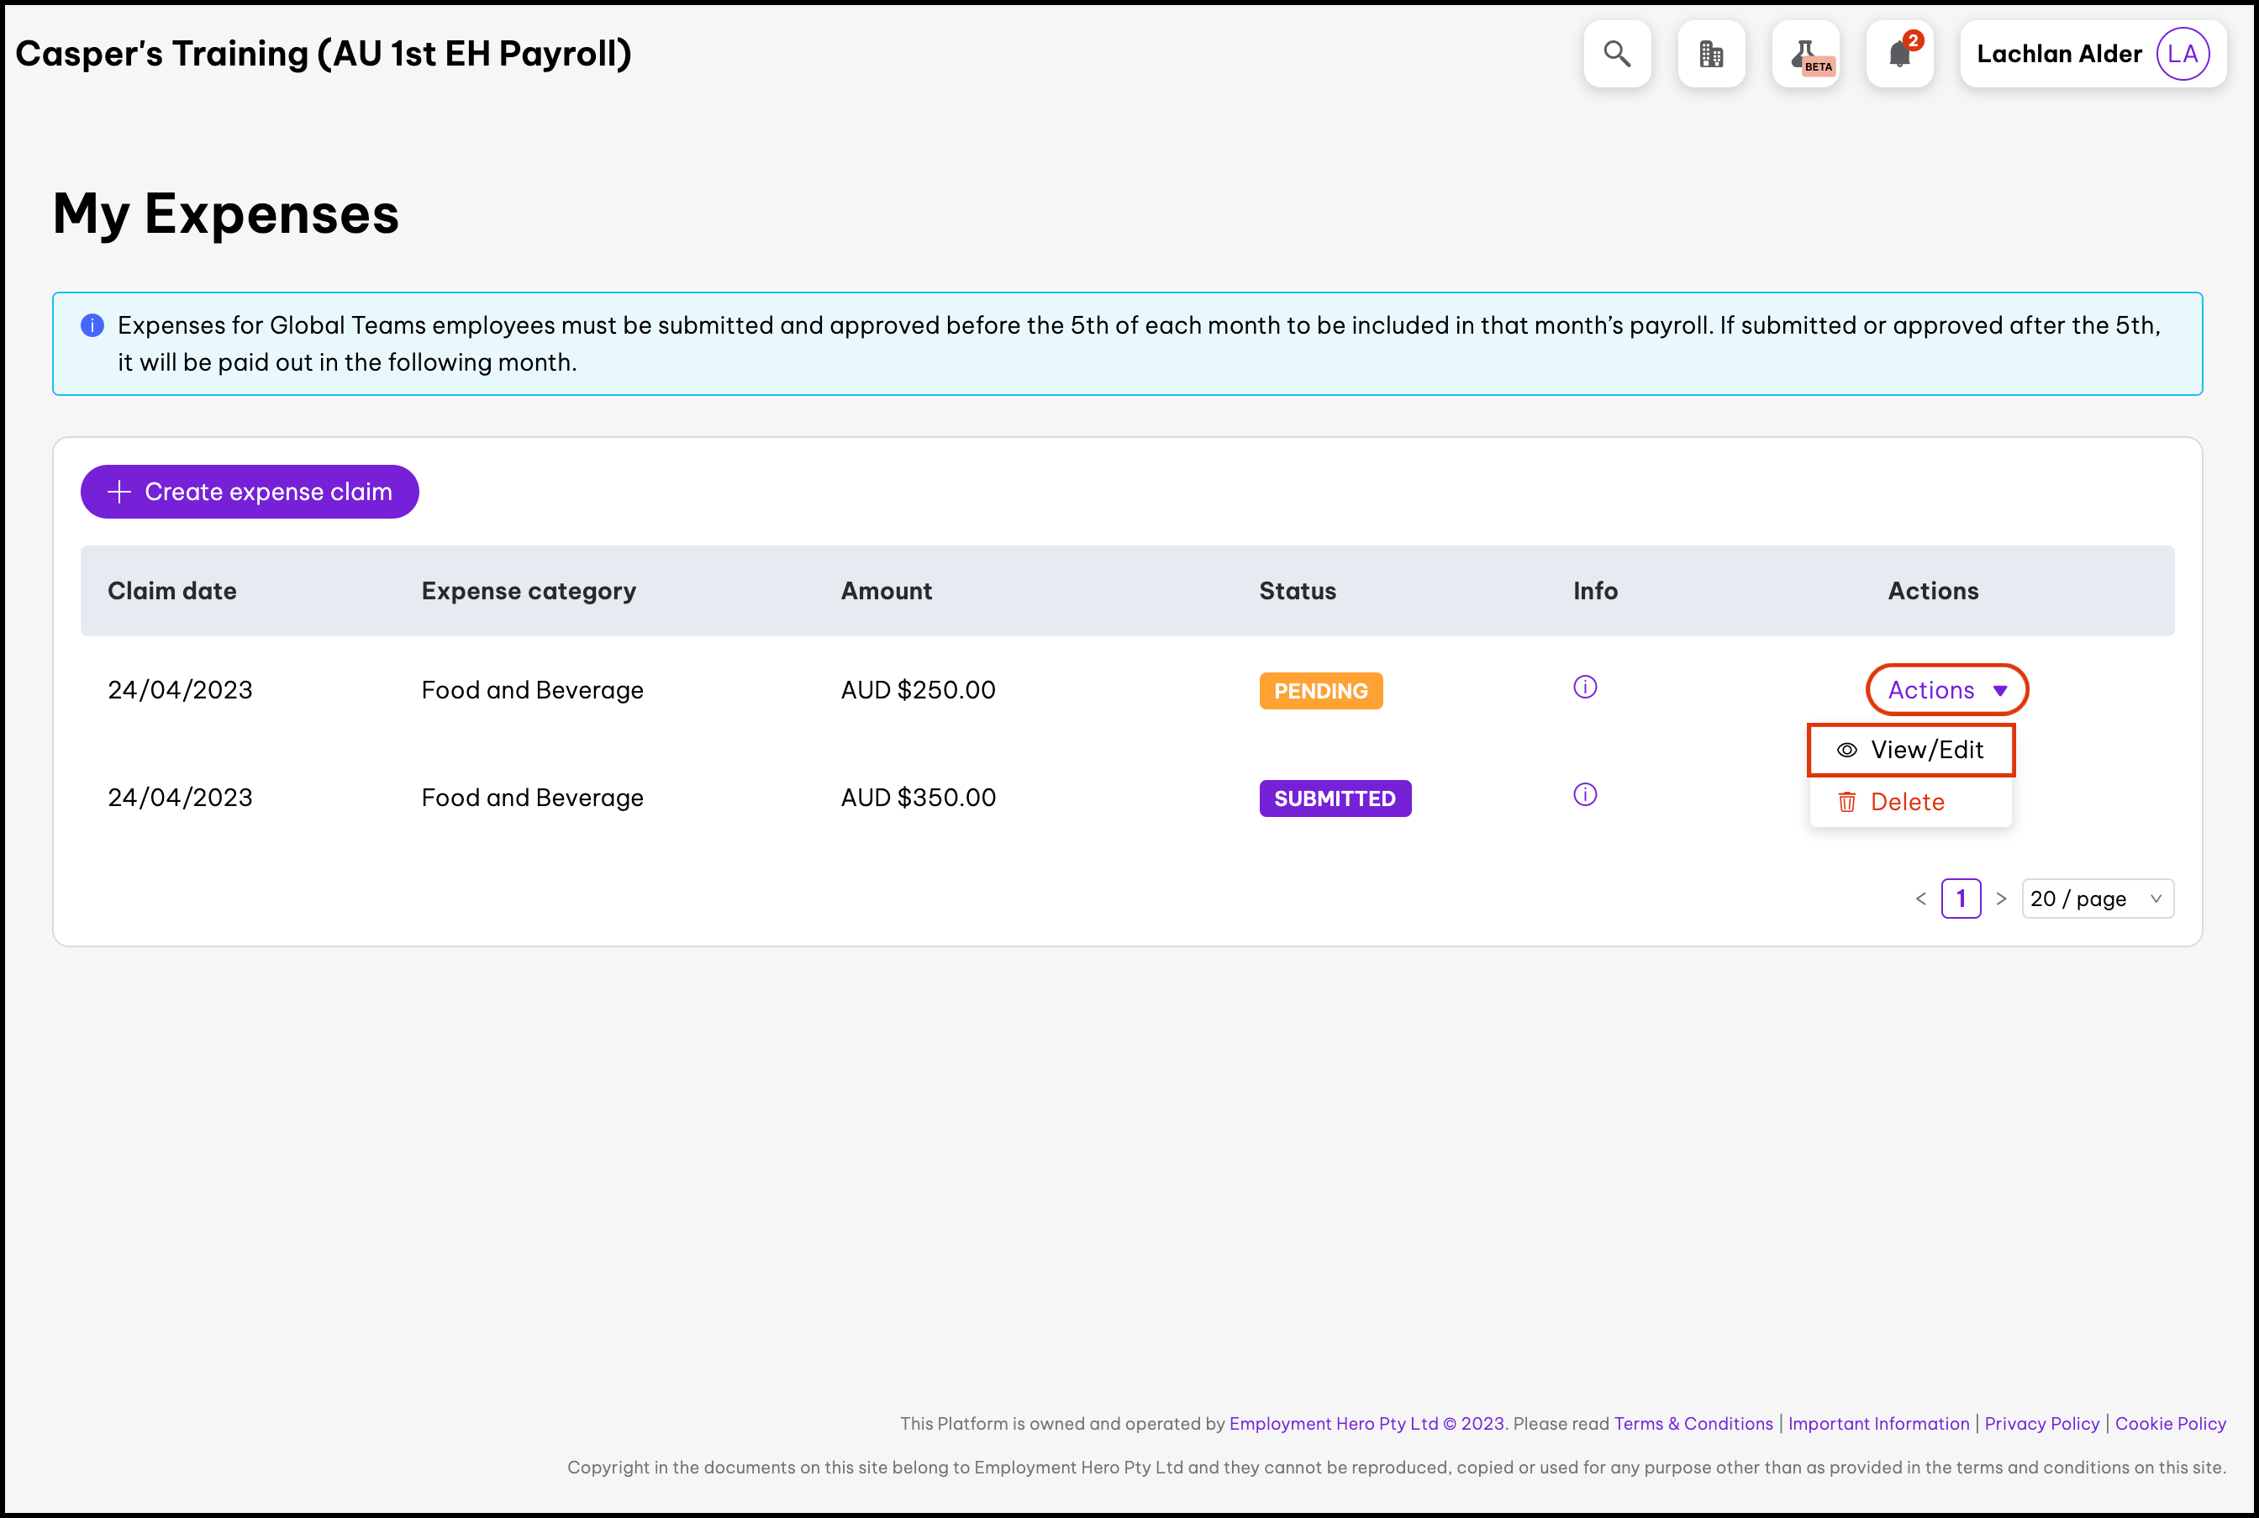Screen dimensions: 2259x1518
Task: Open the BETA flask icon
Action: 1805,54
